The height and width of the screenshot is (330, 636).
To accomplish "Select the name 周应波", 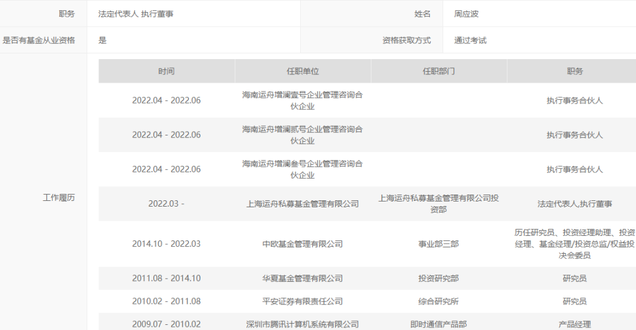I will pos(466,14).
